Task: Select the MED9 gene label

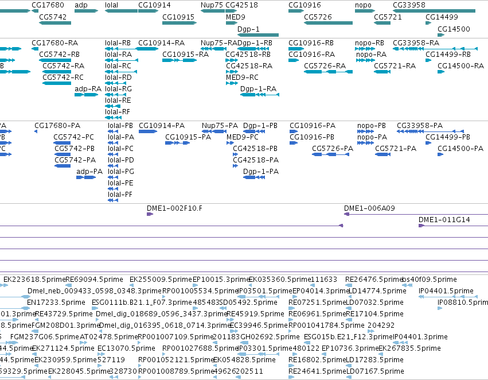Action: click(236, 17)
